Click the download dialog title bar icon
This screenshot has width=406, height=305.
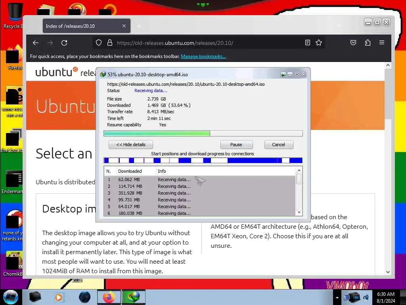point(103,74)
